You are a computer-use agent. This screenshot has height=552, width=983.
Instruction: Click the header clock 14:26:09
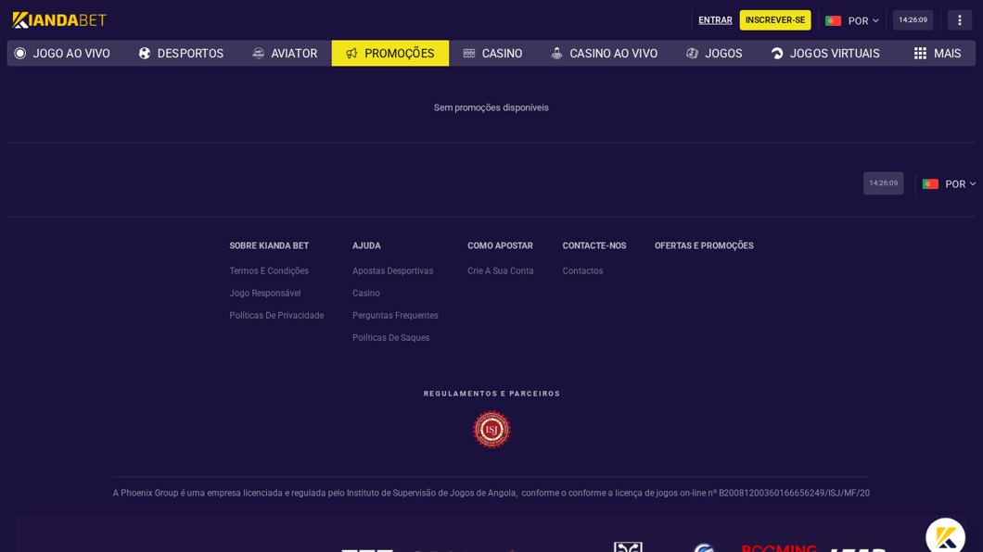(x=913, y=20)
